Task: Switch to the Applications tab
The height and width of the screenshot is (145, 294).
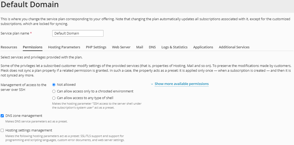Action: pos(203,47)
